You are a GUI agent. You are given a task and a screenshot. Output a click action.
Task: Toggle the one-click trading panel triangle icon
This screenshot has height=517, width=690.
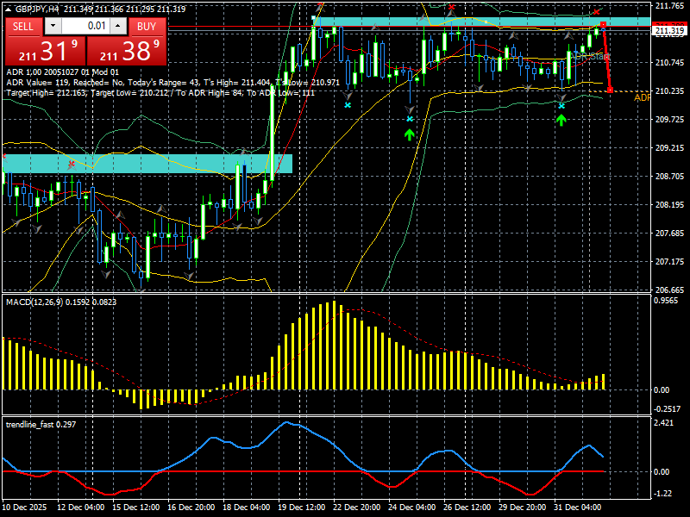tap(8, 9)
